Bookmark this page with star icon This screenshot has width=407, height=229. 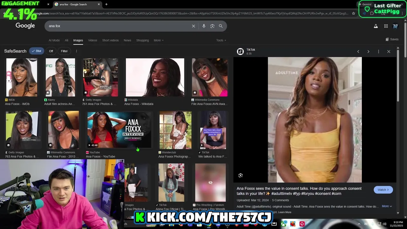click(353, 13)
